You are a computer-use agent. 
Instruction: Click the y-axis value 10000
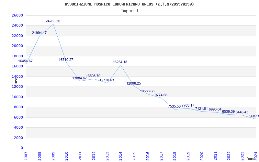click(x=17, y=97)
